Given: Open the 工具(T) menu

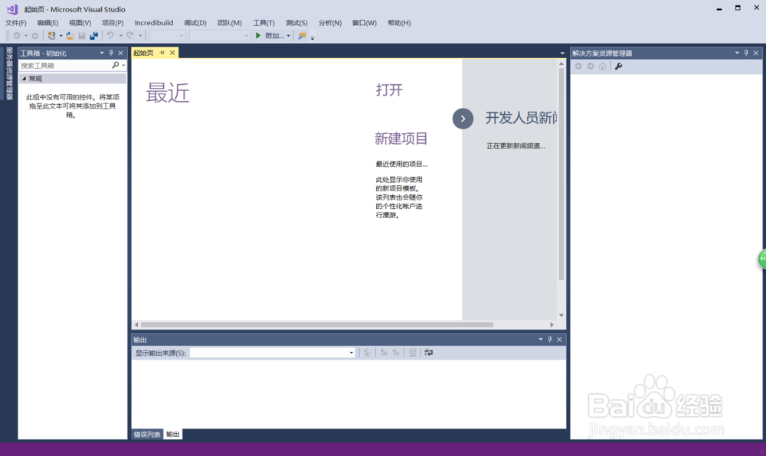Looking at the screenshot, I should pos(264,23).
